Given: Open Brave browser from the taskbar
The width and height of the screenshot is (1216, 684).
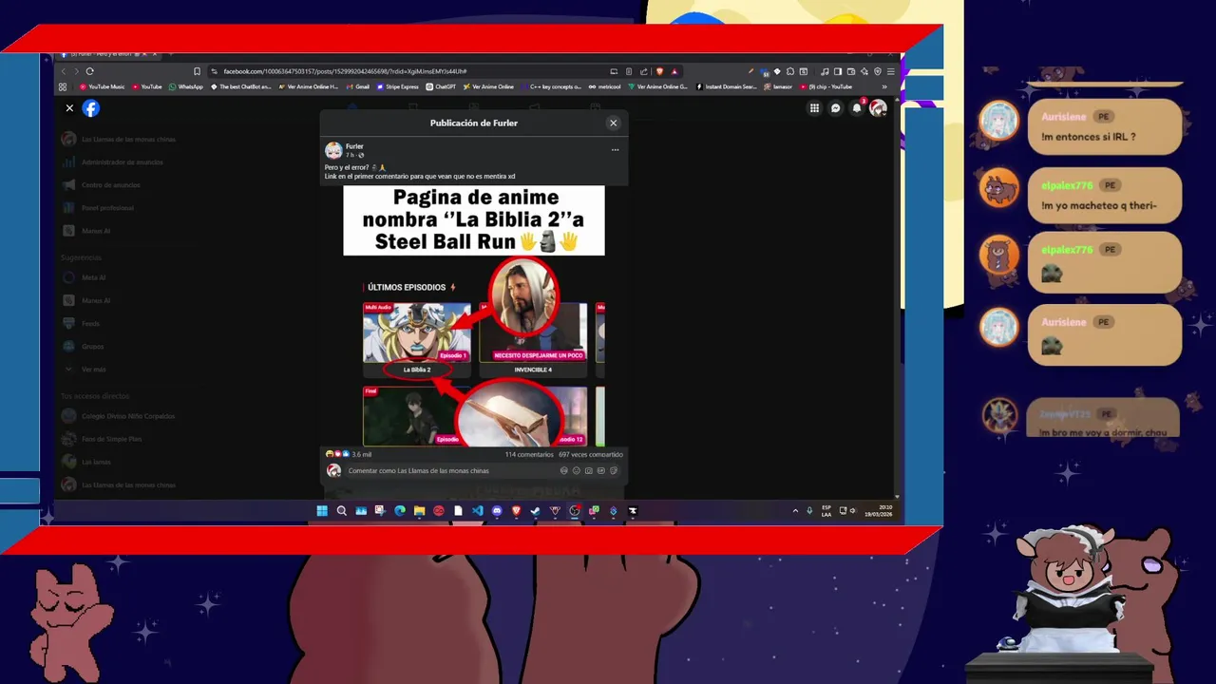Looking at the screenshot, I should tap(517, 511).
